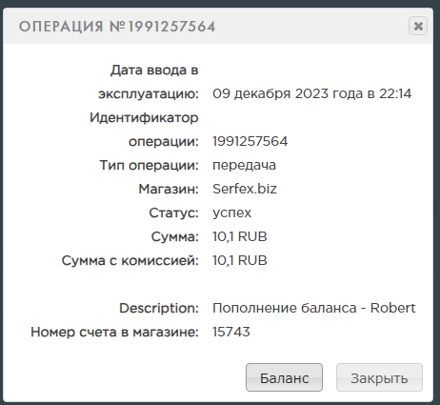Select the operation ID value 1991257564

[x=250, y=141]
